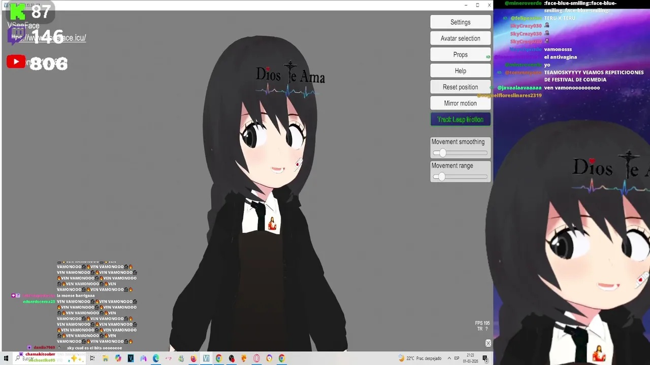
Task: Open the clock showing 21:23
Action: (470, 358)
